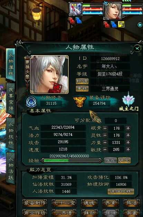Image resolution: width=143 pixels, height=217 pixels.
Task: Click the blue 人物修为 cultivation emblem
Action: point(31,102)
